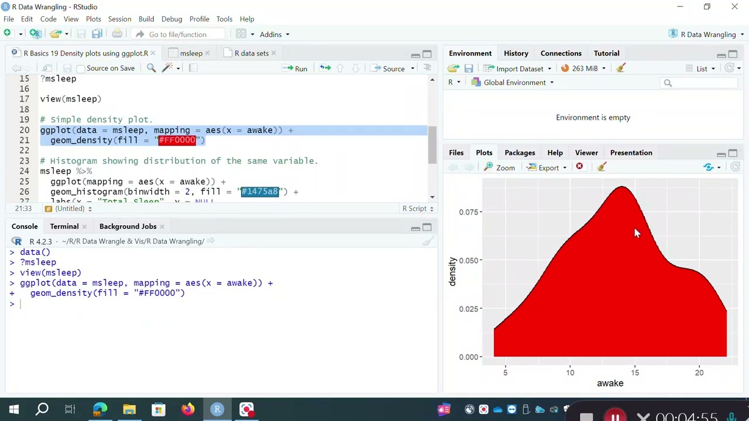Pause the screen recording
The height and width of the screenshot is (421, 749).
pyautogui.click(x=615, y=416)
